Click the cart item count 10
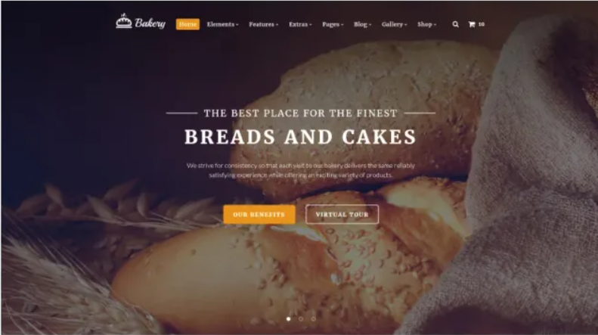The image size is (598, 335). pyautogui.click(x=482, y=24)
